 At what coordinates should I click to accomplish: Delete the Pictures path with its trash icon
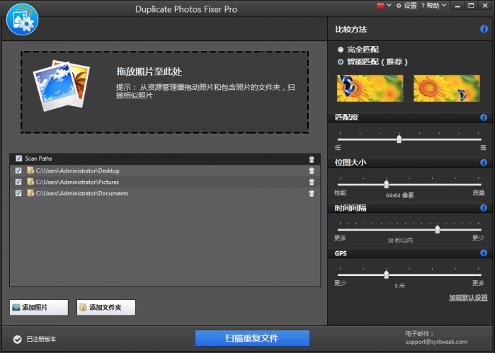coord(312,182)
